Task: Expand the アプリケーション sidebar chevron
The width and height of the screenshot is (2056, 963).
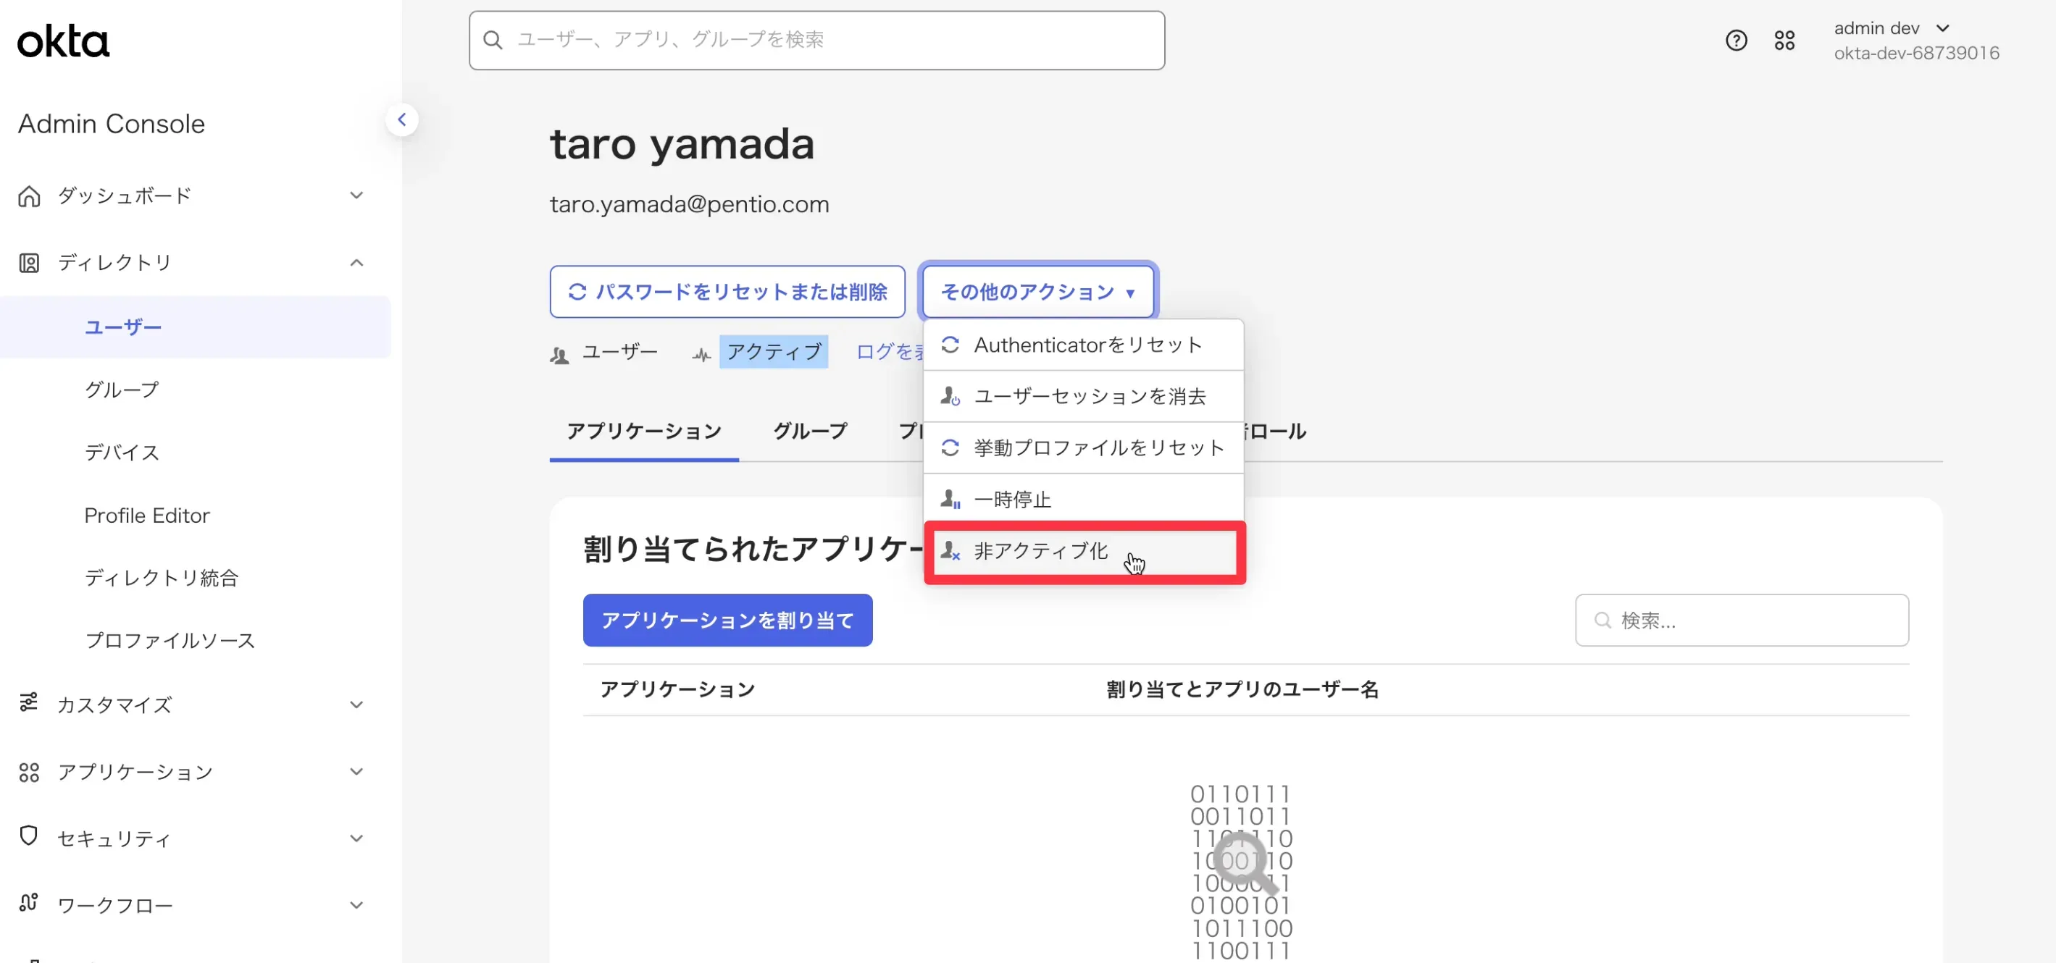Action: (x=356, y=770)
